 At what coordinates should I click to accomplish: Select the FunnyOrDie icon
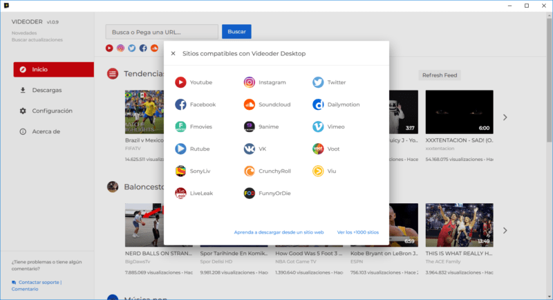pyautogui.click(x=250, y=193)
